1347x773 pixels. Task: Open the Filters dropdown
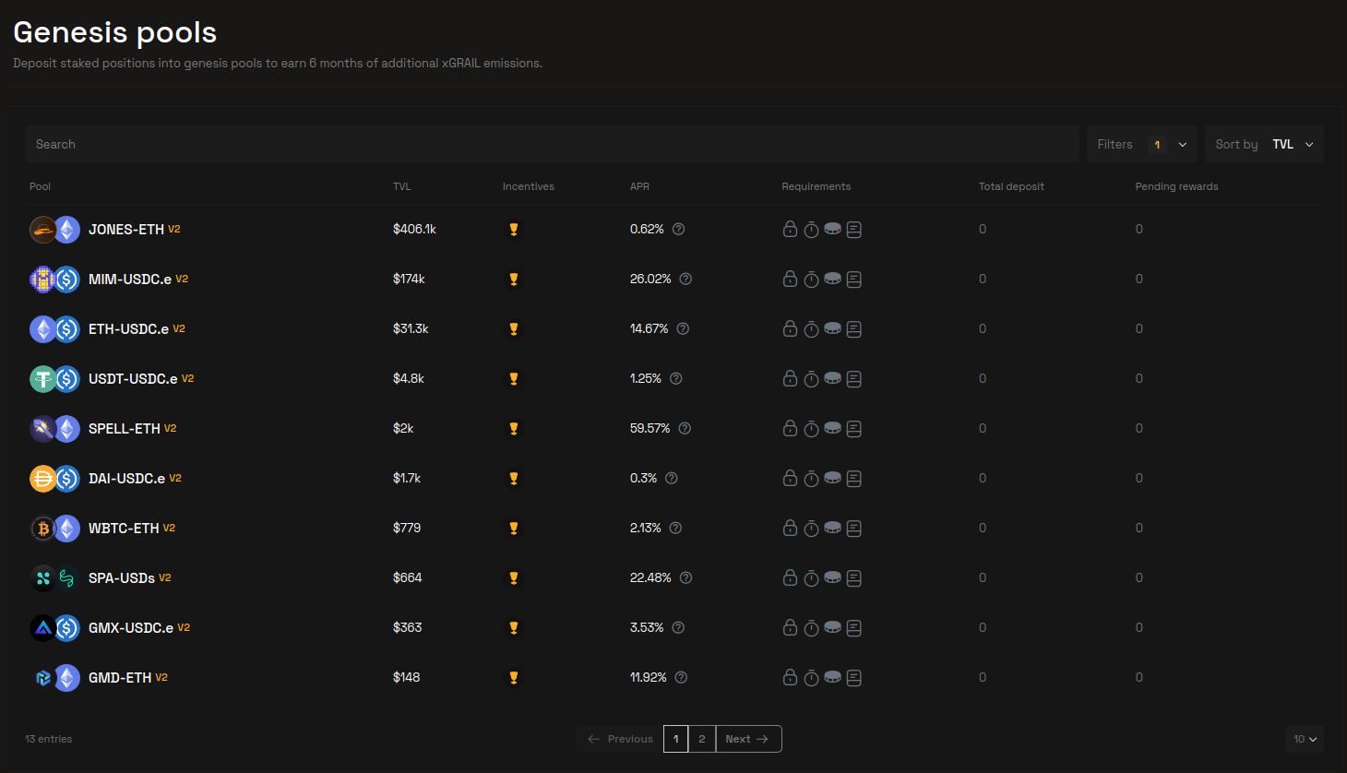(1142, 144)
